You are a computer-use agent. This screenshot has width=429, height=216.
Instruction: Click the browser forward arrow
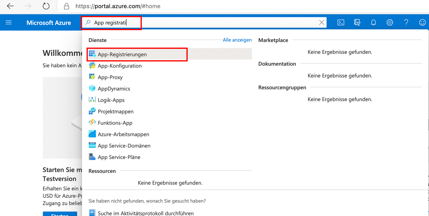click(x=28, y=6)
